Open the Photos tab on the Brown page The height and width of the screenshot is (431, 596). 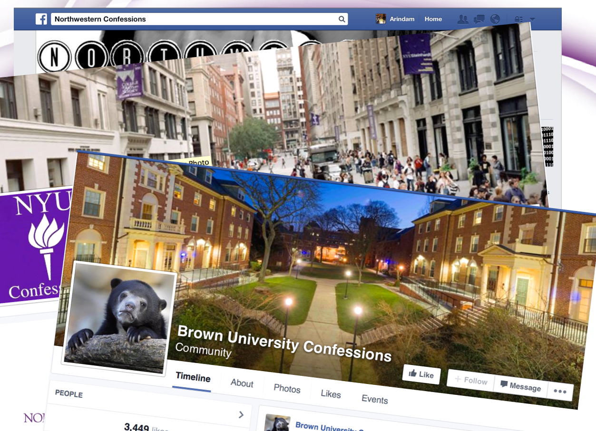[287, 389]
